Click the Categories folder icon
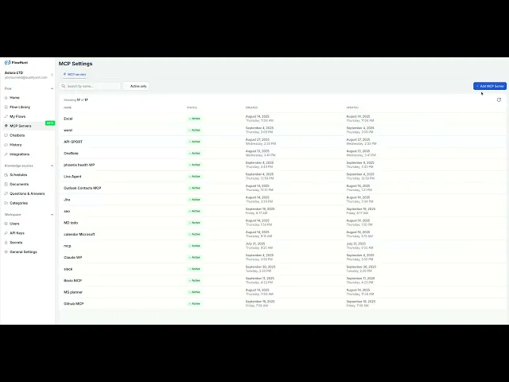The height and width of the screenshot is (382, 509). [x=6, y=203]
